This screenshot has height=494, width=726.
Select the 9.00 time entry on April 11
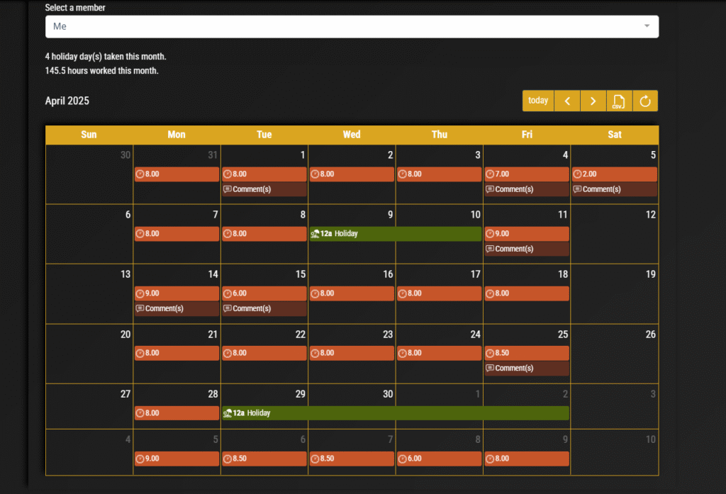(526, 233)
